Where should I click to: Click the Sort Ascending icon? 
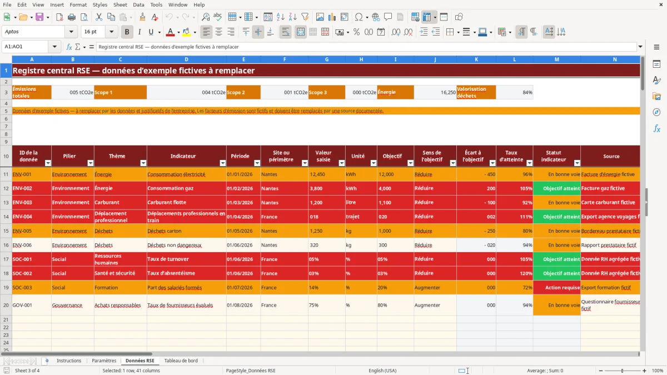click(280, 17)
